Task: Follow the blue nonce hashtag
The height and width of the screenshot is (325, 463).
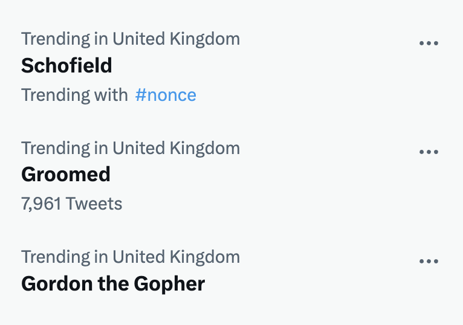Action: tap(166, 95)
